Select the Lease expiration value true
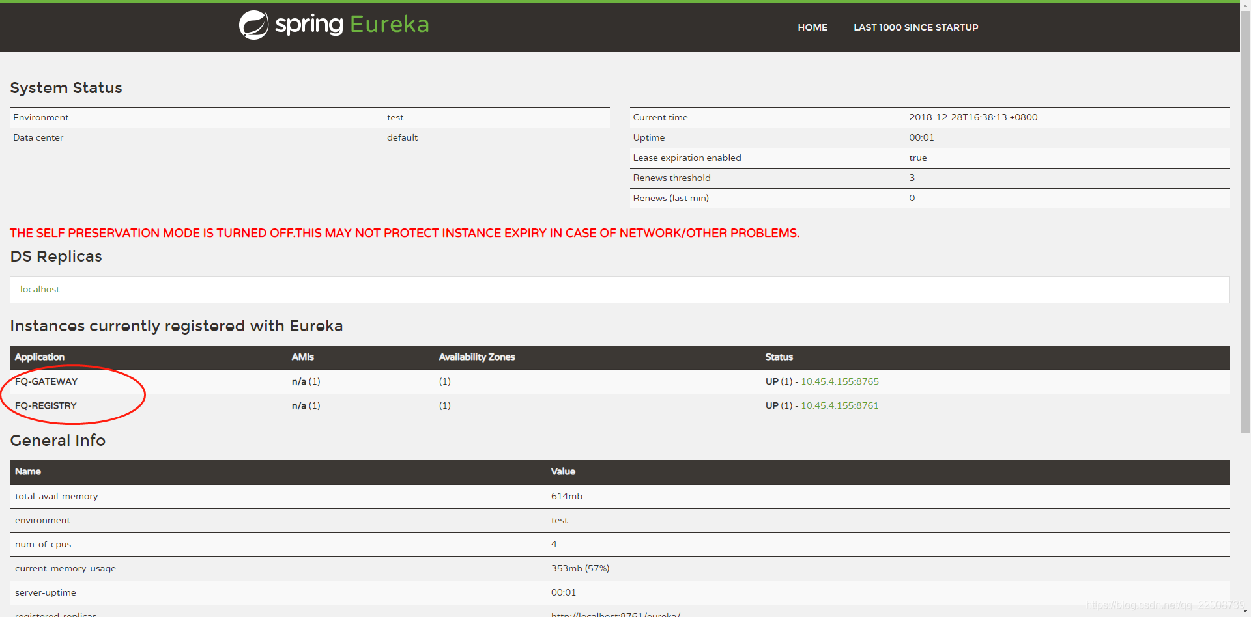The image size is (1251, 617). point(917,158)
